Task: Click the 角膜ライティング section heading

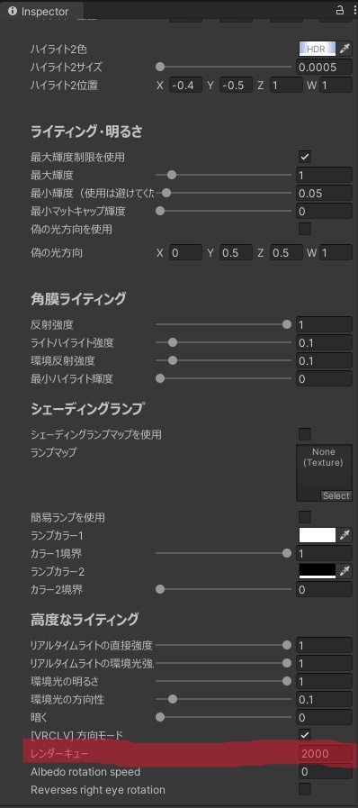Action: click(x=78, y=298)
